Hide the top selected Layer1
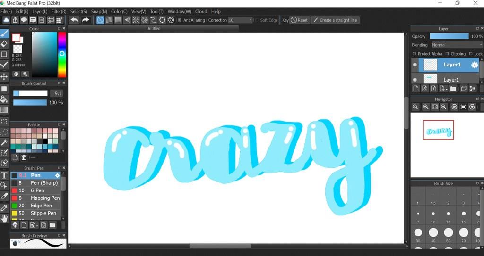 415,65
